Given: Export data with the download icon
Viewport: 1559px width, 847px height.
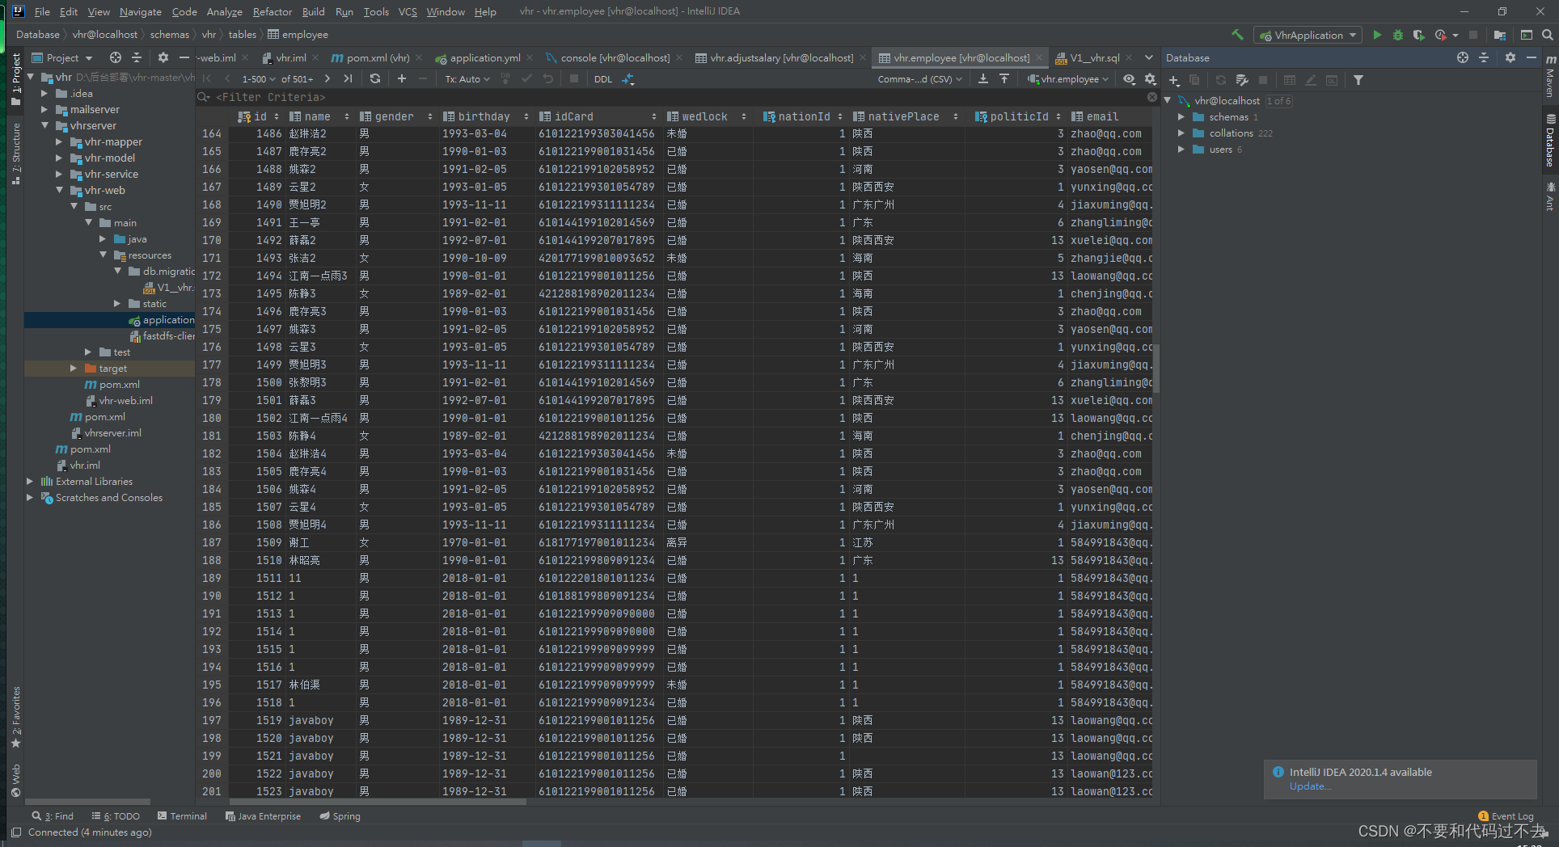Looking at the screenshot, I should pos(983,78).
